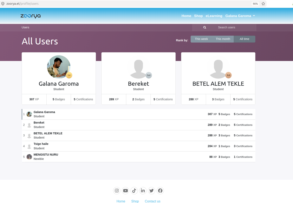Click the browser address bar URL
Screen dimensions: 293x203
tap(22, 4)
